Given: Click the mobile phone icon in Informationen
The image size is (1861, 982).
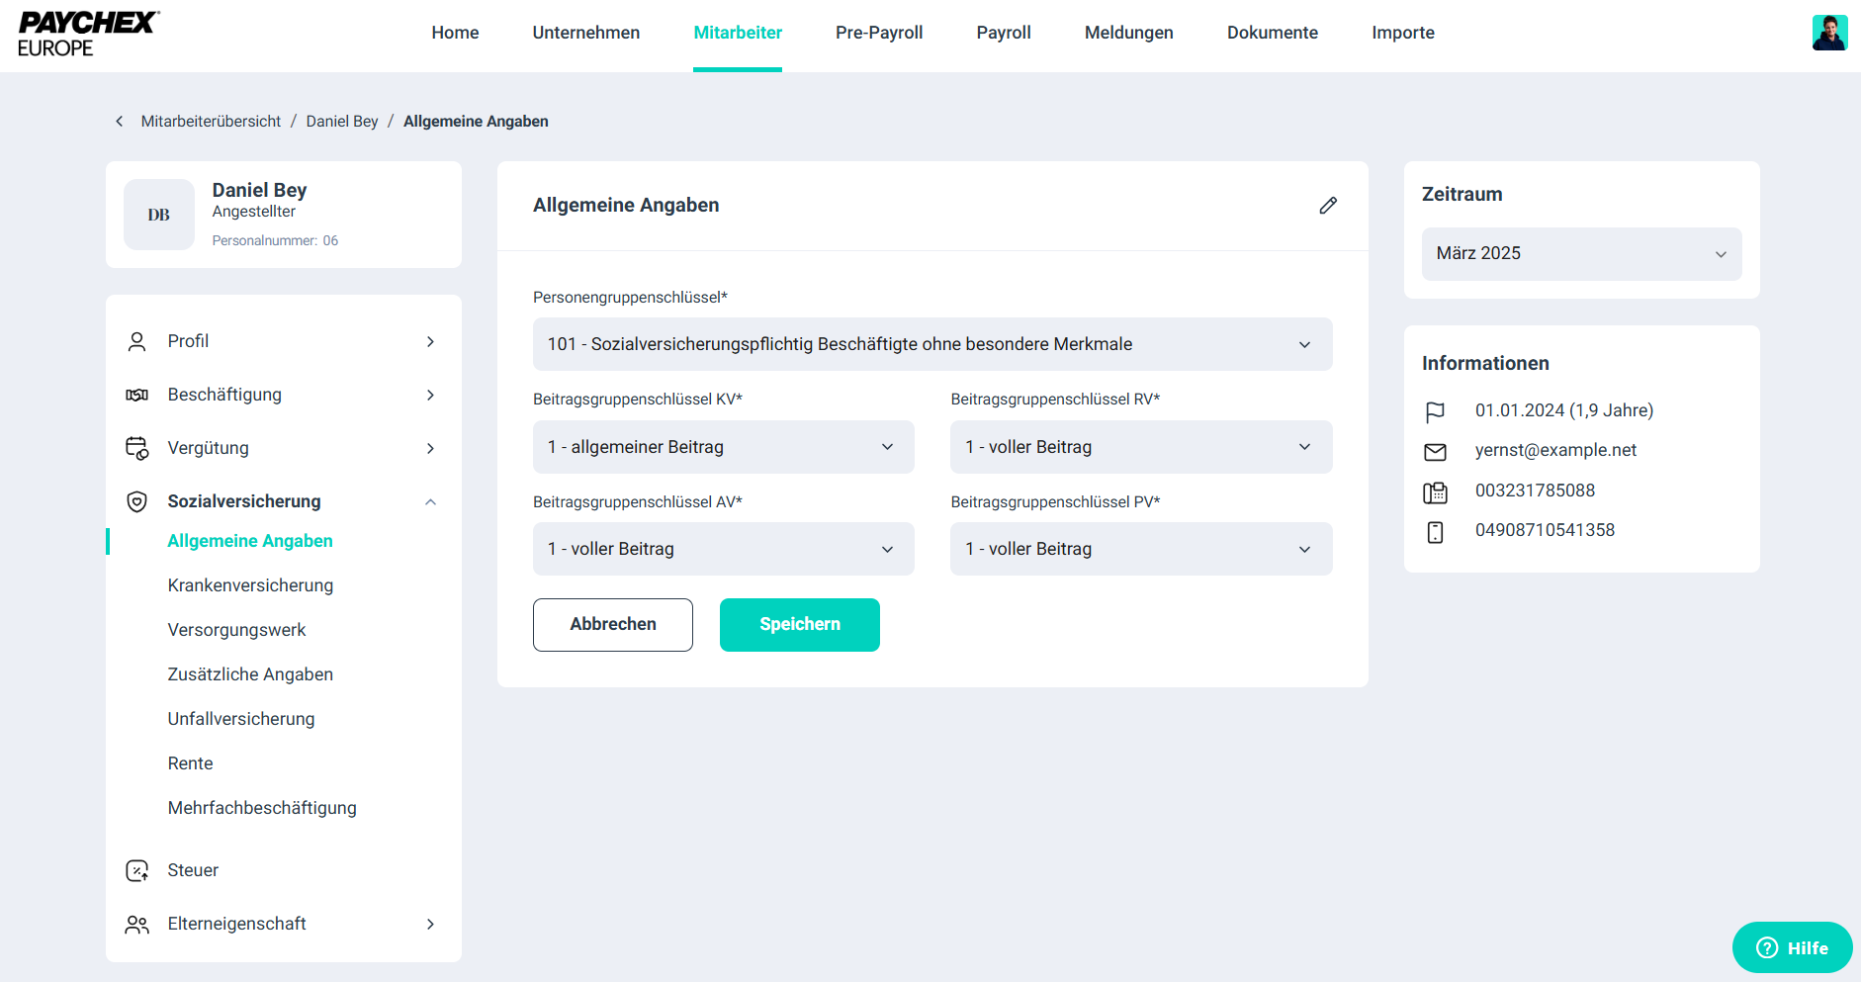Looking at the screenshot, I should pyautogui.click(x=1435, y=532).
